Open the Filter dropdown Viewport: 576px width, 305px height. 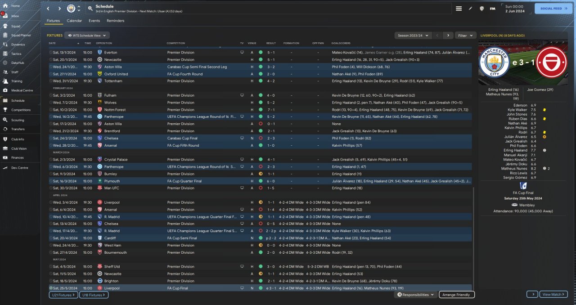click(465, 35)
